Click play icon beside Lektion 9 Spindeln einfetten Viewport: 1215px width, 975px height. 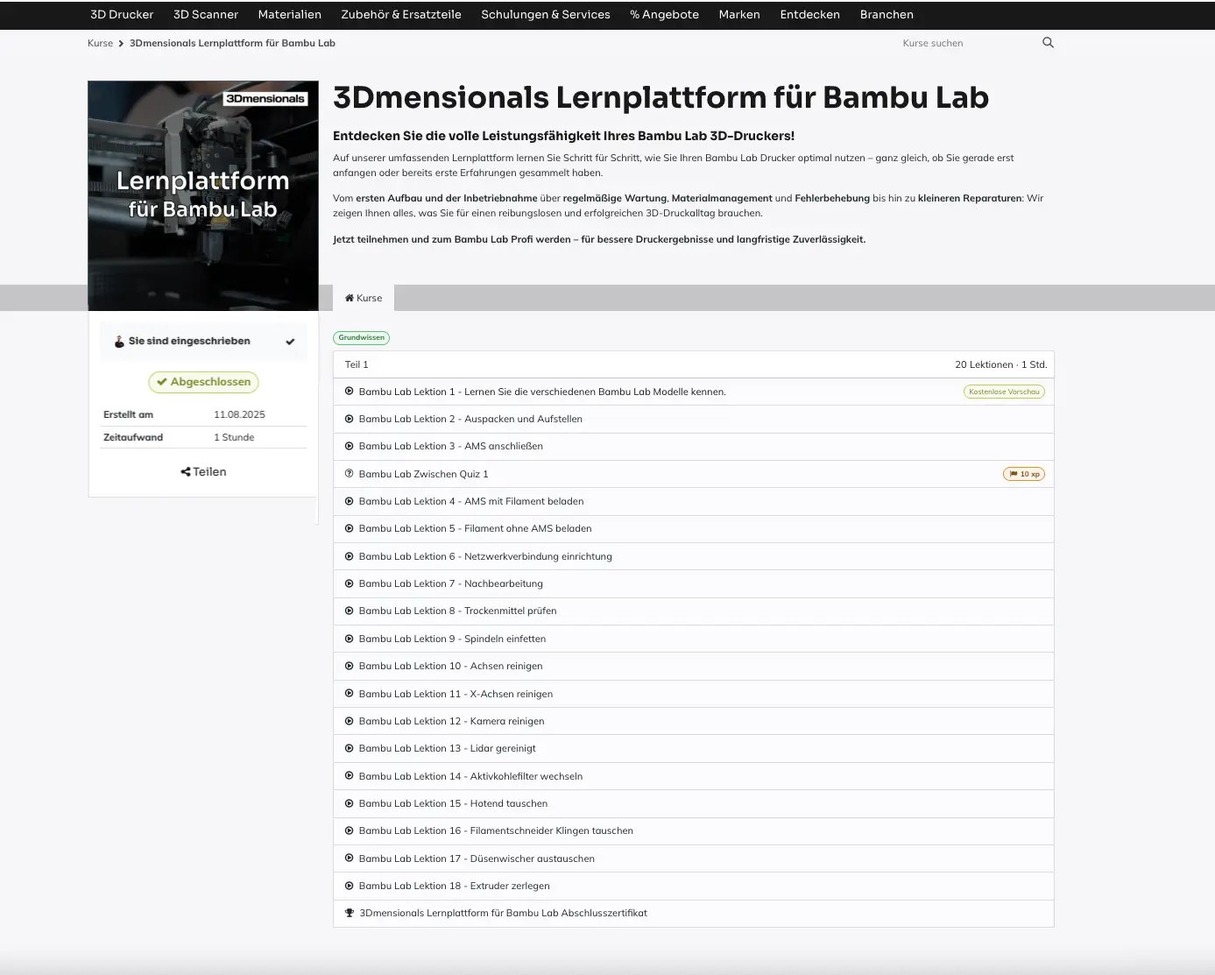350,639
